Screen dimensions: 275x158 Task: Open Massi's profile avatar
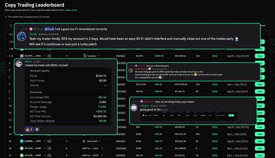[x=19, y=64]
